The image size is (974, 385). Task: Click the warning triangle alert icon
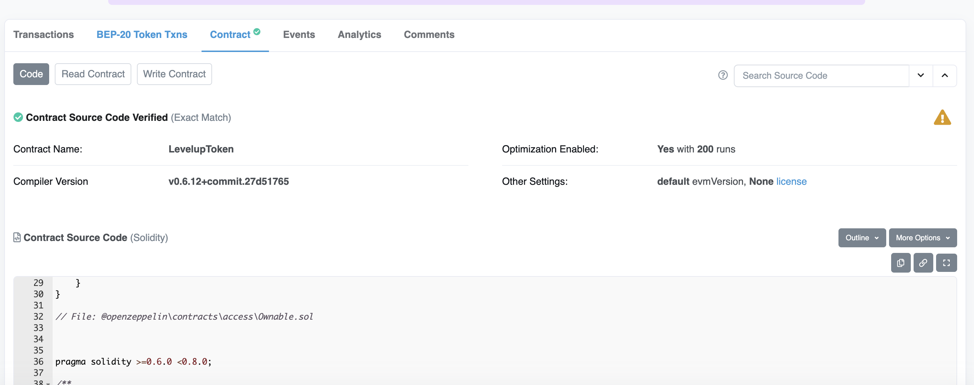pos(942,117)
